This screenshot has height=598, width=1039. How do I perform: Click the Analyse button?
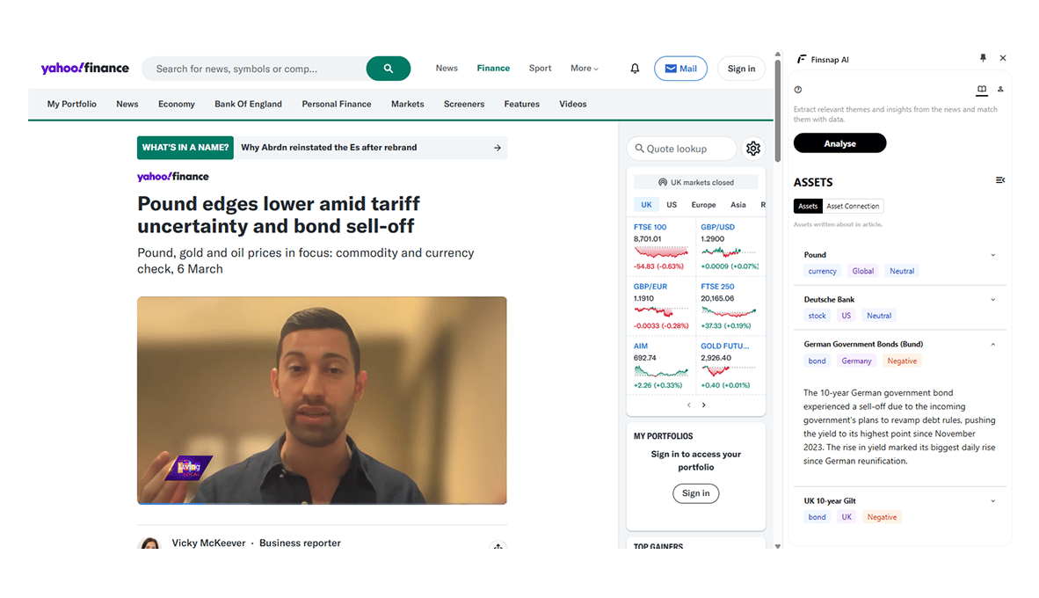point(839,143)
